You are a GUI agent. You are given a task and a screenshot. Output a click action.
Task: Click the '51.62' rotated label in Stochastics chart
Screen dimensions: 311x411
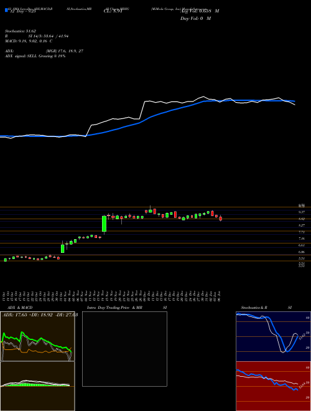pos(301,336)
